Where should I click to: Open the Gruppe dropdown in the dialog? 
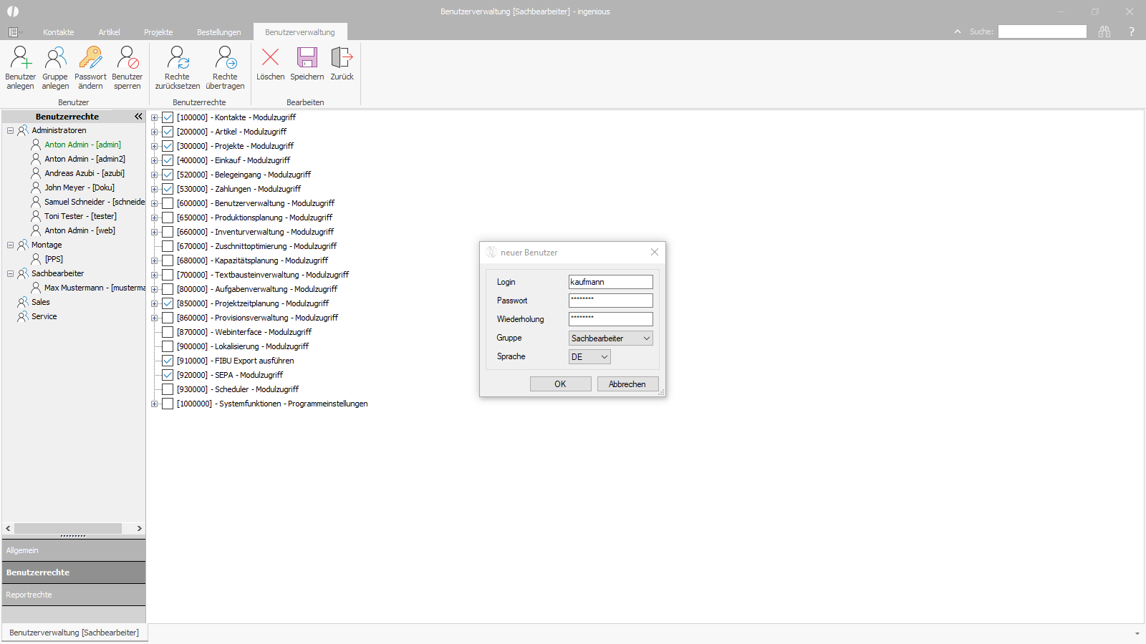click(611, 338)
